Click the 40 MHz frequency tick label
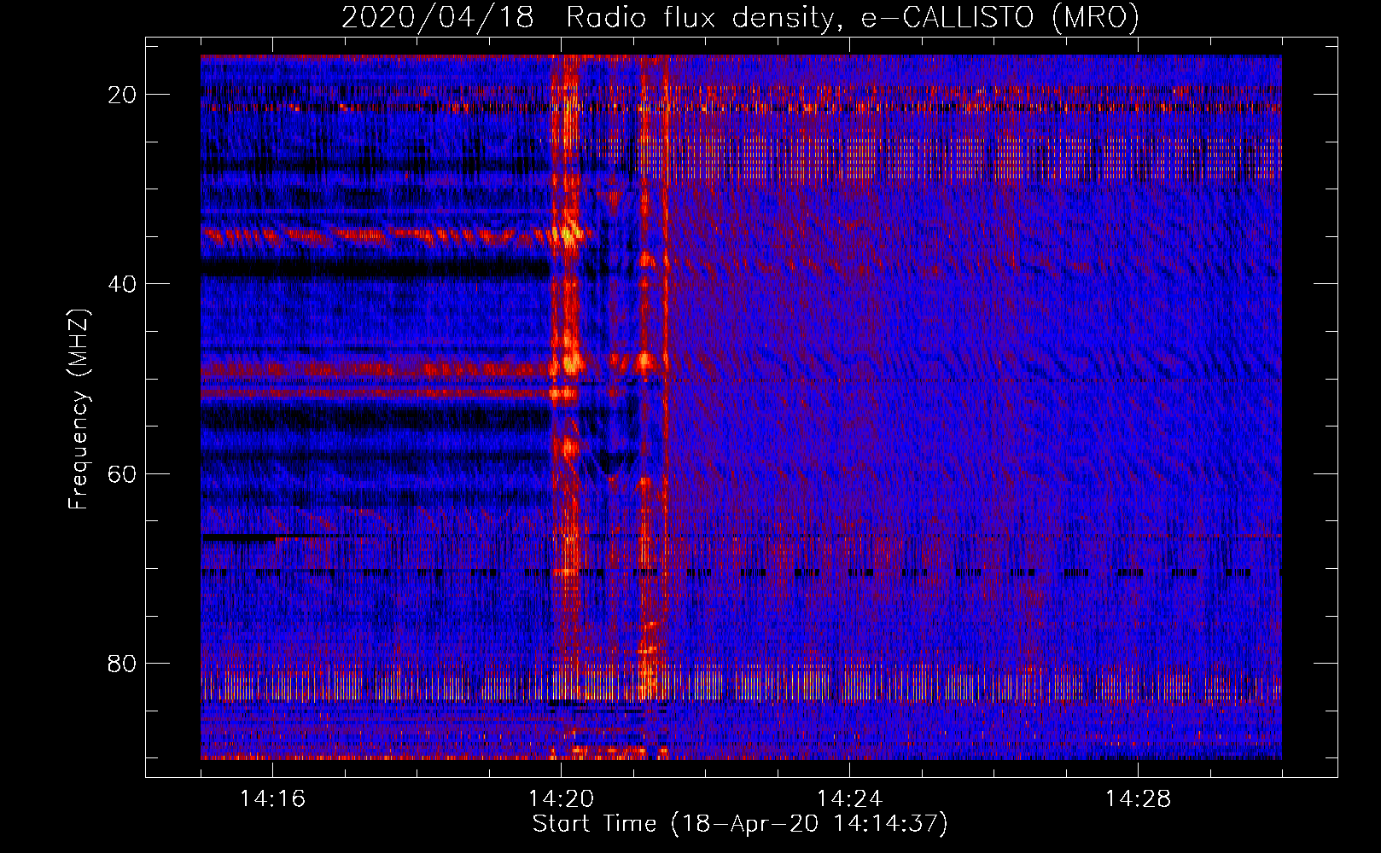 pyautogui.click(x=122, y=284)
